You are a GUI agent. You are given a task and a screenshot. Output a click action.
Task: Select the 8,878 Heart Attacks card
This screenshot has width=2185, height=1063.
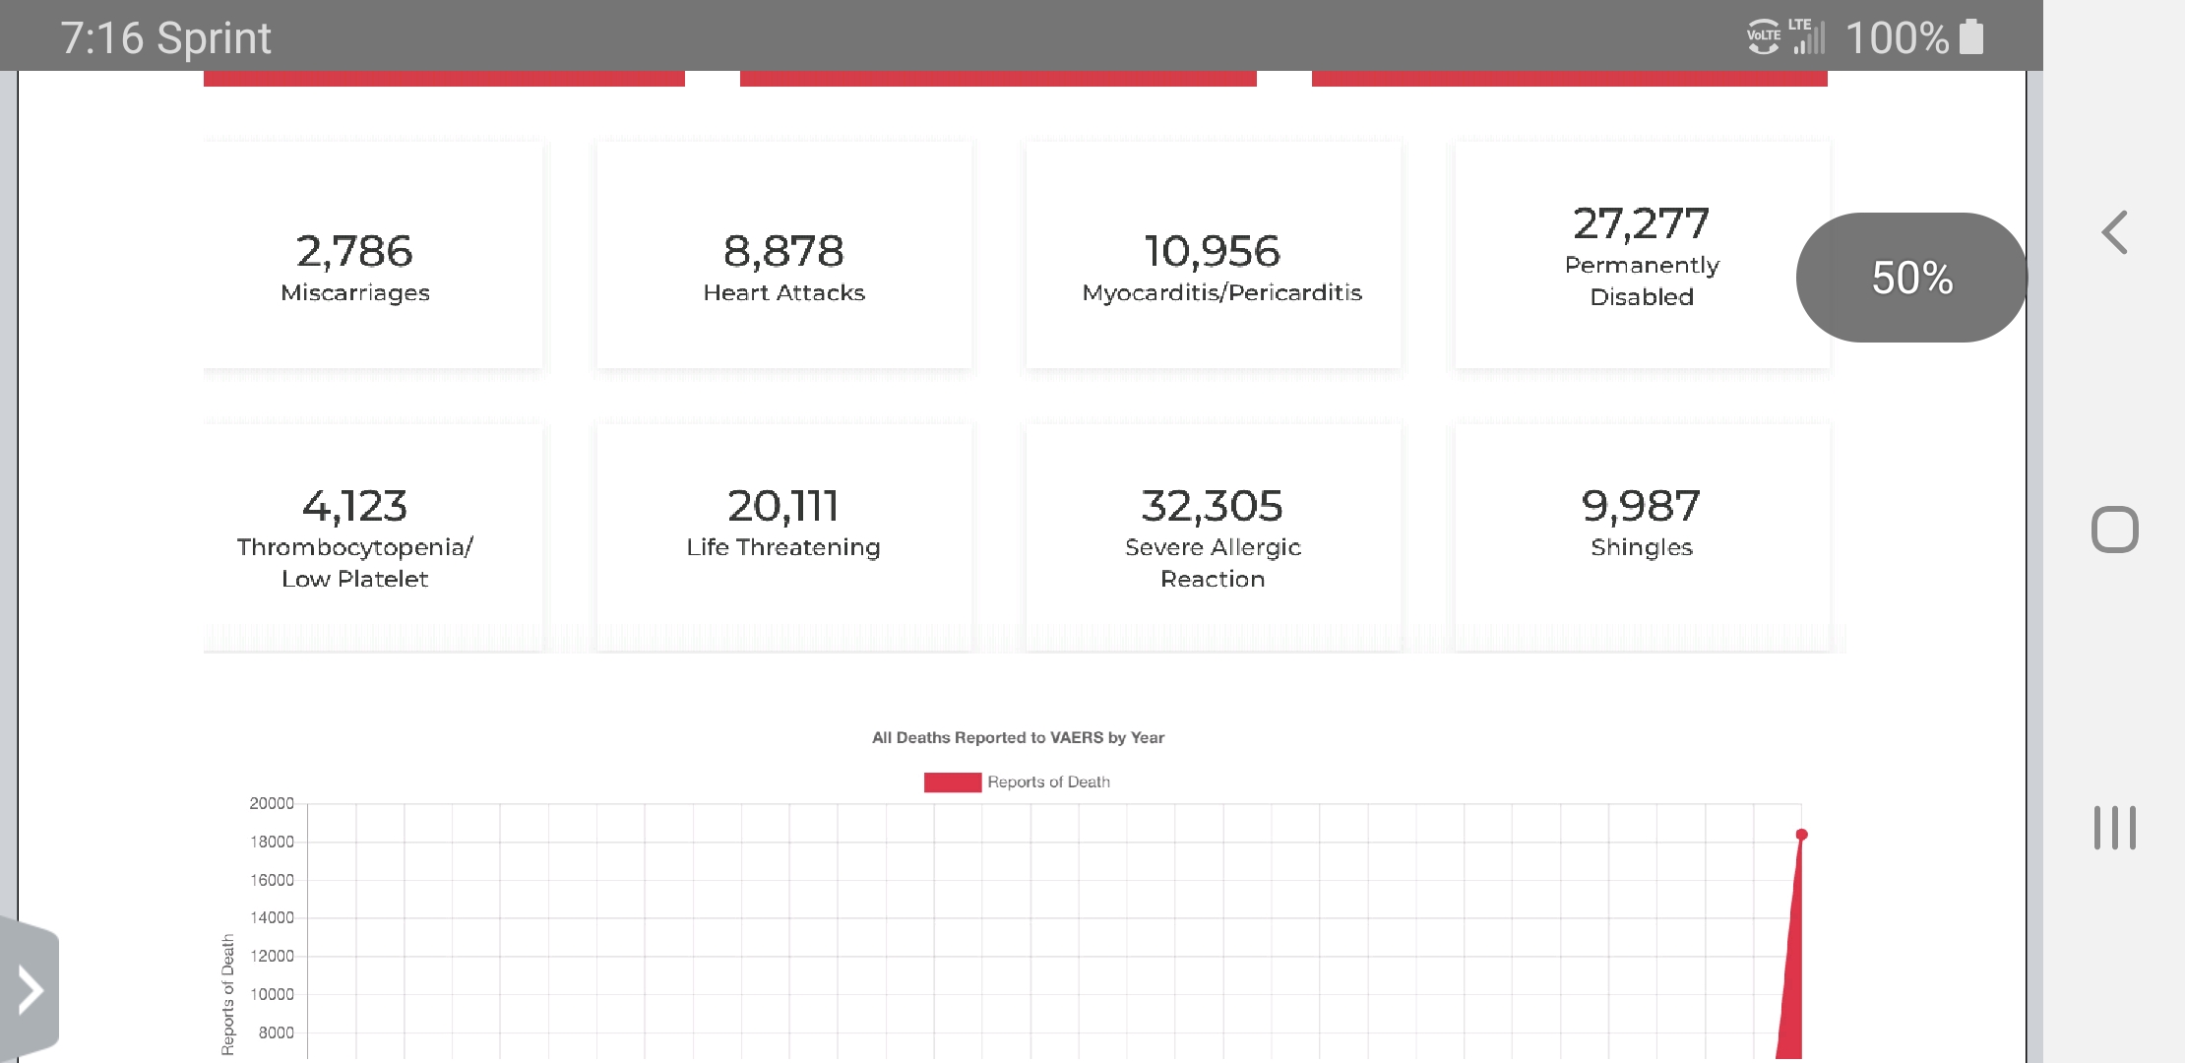pyautogui.click(x=784, y=255)
